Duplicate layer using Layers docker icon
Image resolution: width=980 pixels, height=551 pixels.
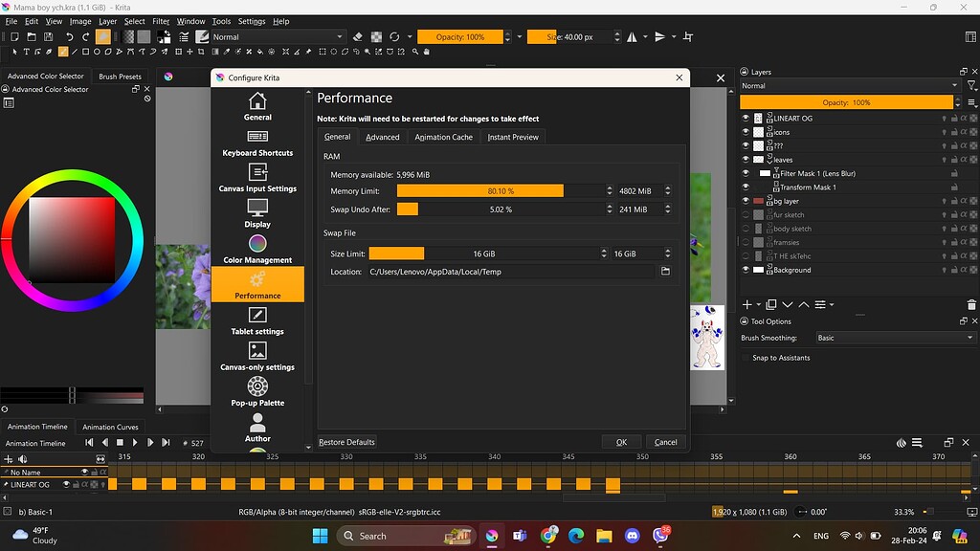pos(771,305)
